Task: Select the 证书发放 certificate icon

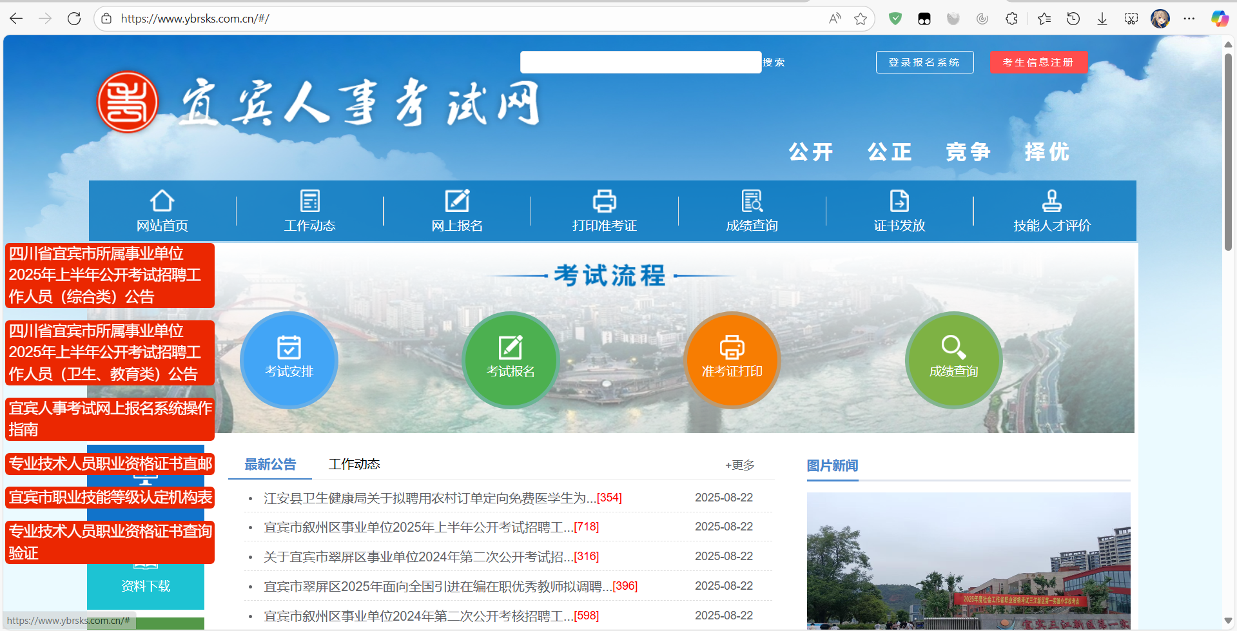Action: coord(899,209)
